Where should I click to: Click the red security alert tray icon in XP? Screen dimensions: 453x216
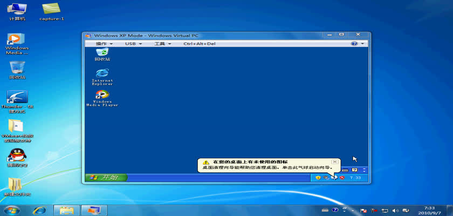coord(342,177)
